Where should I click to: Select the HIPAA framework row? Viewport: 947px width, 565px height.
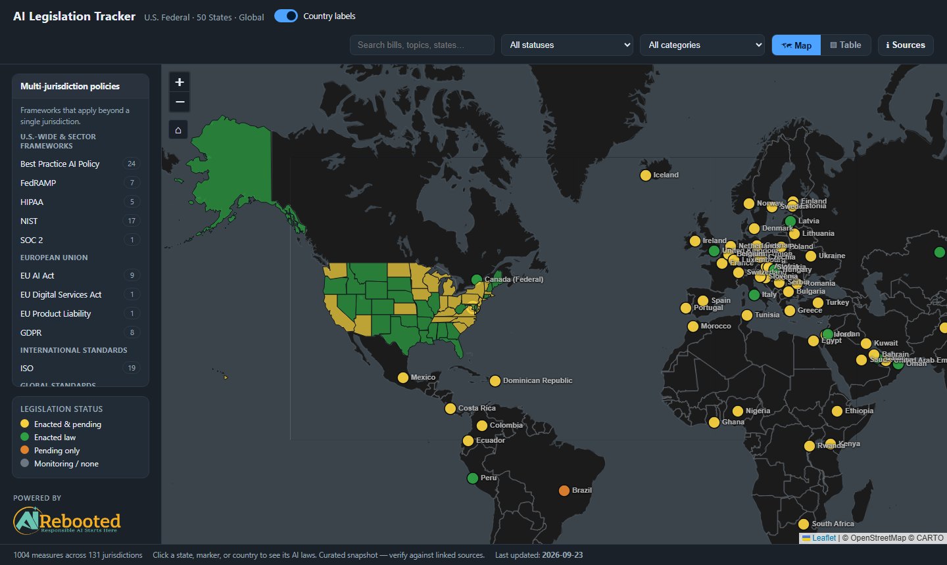pos(80,202)
